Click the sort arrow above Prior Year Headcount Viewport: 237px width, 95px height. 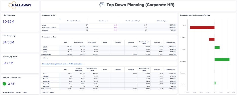(60, 19)
